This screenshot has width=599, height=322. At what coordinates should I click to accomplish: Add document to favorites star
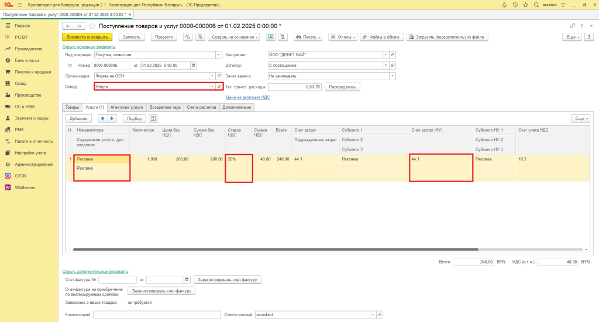[x=92, y=26]
